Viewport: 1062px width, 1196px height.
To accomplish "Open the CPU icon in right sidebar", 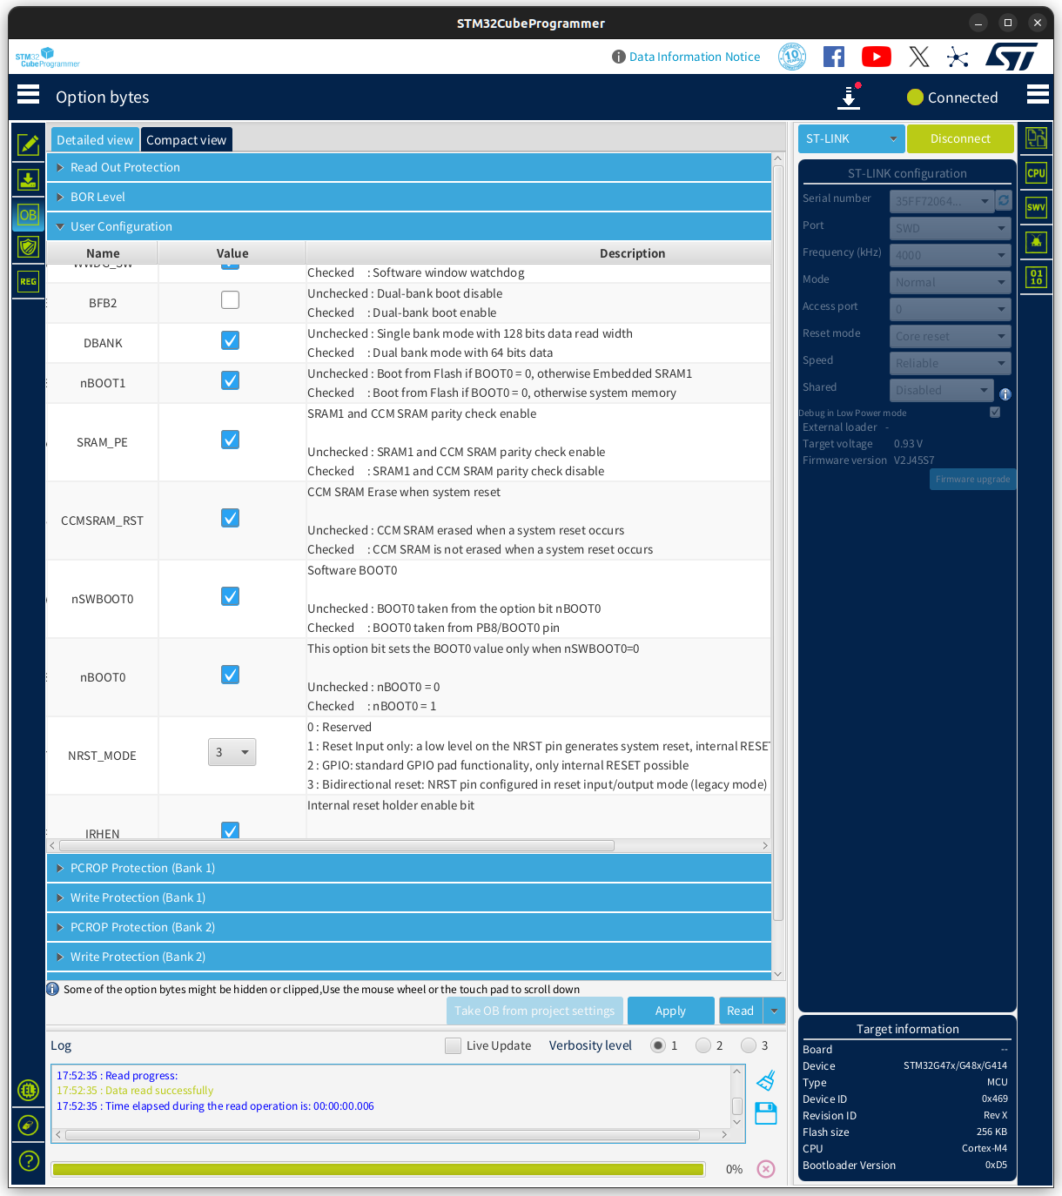I will click(1036, 172).
